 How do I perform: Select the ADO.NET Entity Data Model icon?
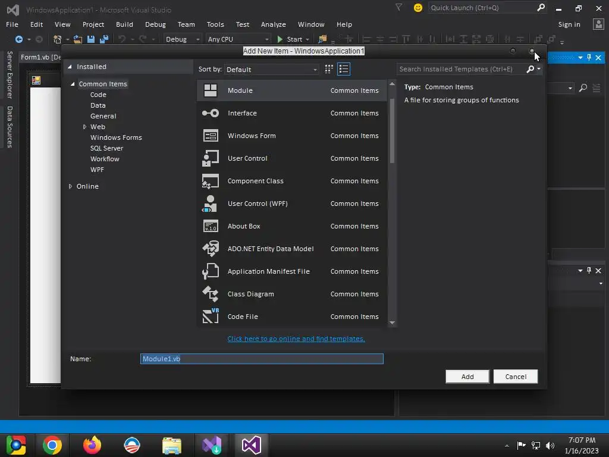(x=211, y=249)
